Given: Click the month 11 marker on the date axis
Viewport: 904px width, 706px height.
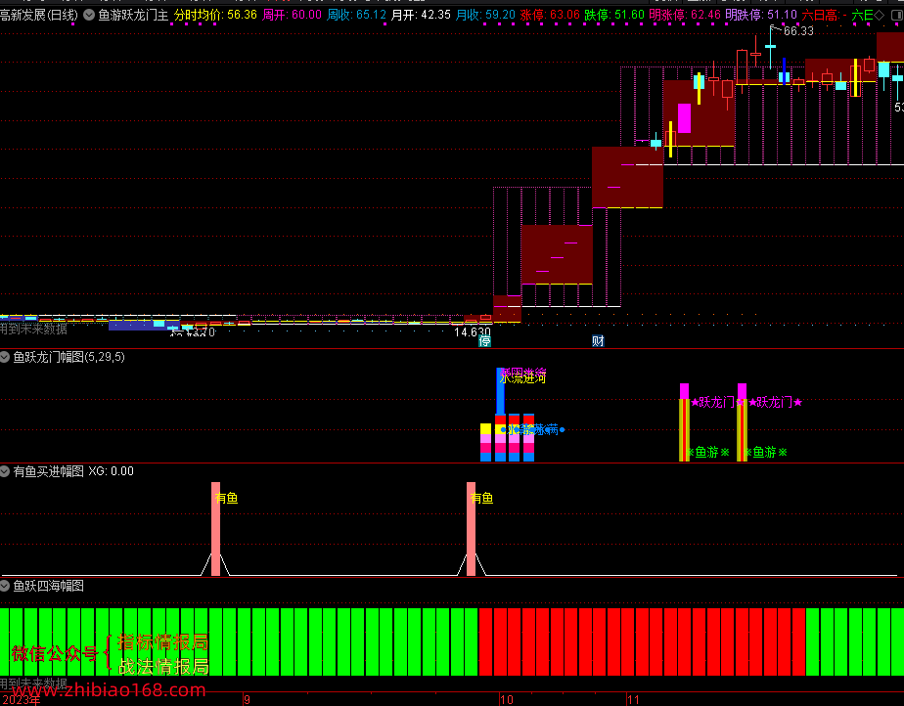Looking at the screenshot, I should coord(634,700).
